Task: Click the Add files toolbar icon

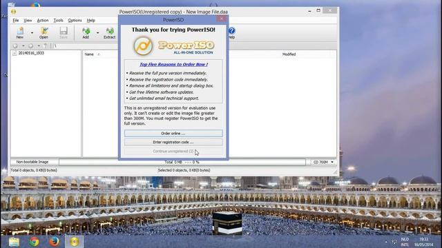Action: point(86,32)
